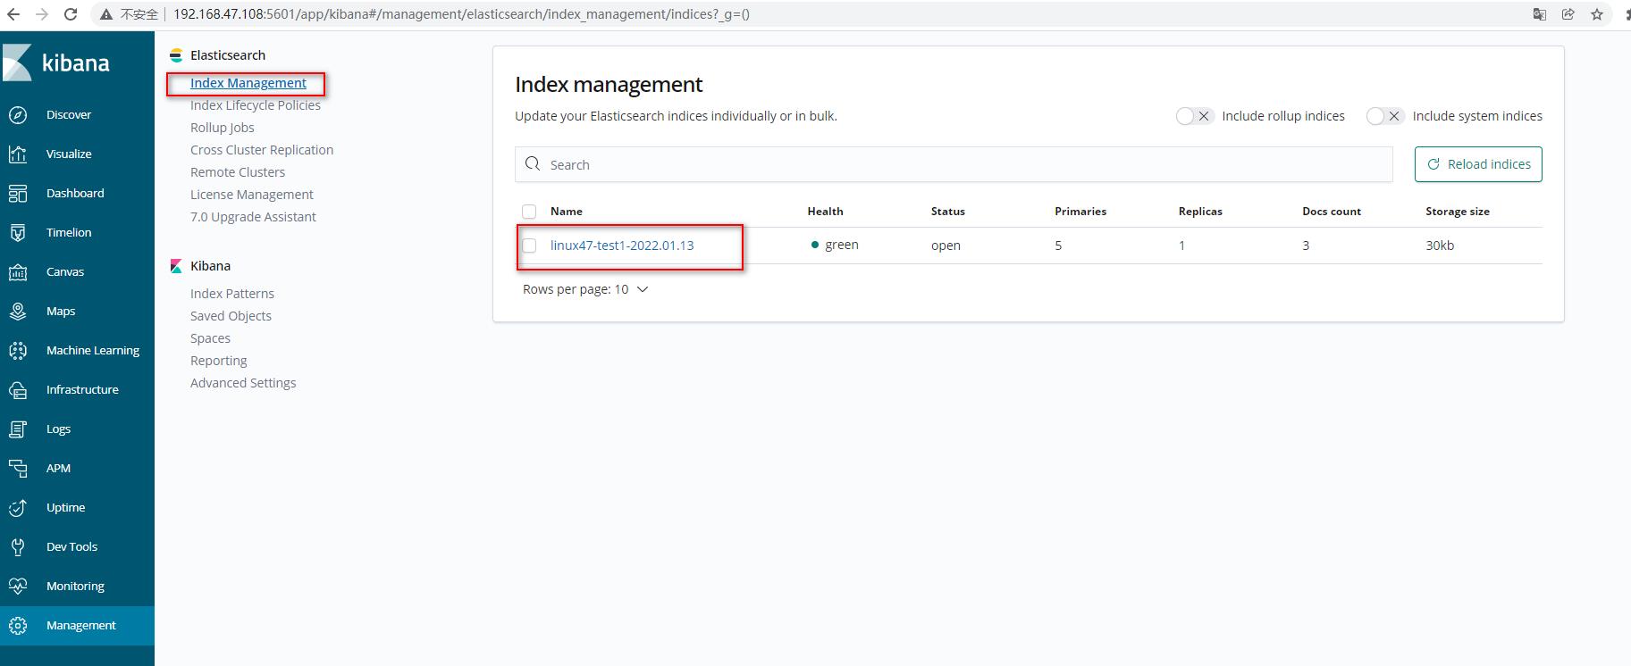Open Dev Tools wrench icon
Image resolution: width=1631 pixels, height=666 pixels.
(18, 546)
